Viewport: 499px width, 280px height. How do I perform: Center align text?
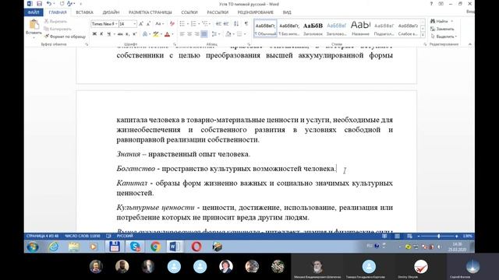click(x=189, y=34)
